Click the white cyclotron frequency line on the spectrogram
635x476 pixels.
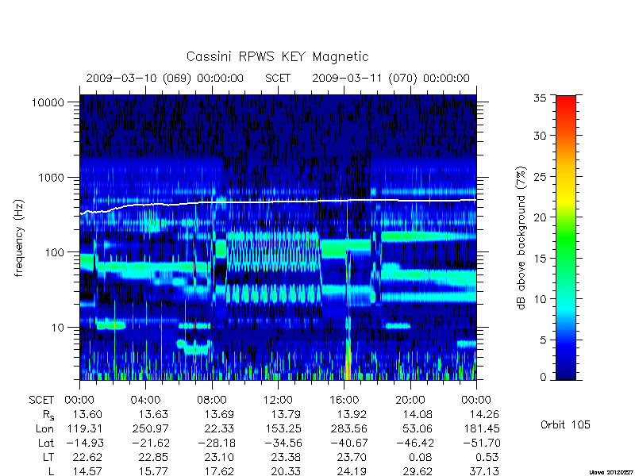pyautogui.click(x=278, y=202)
